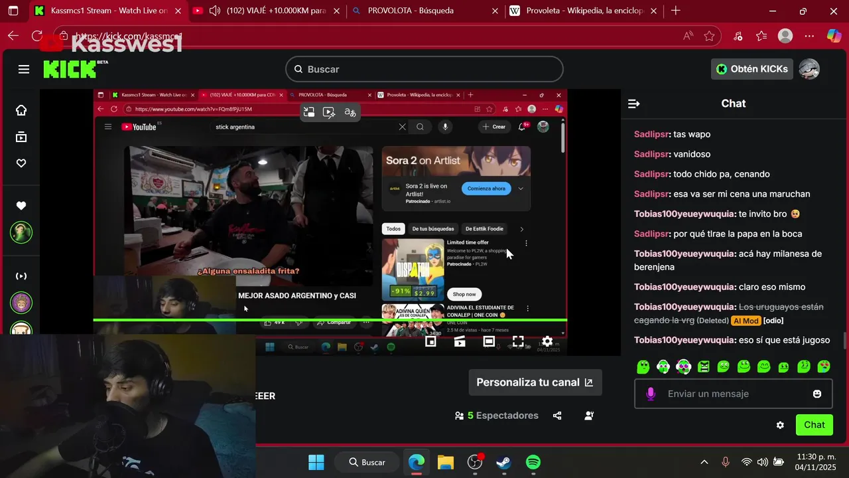
Task: Open the emoji picker in message box
Action: click(817, 394)
